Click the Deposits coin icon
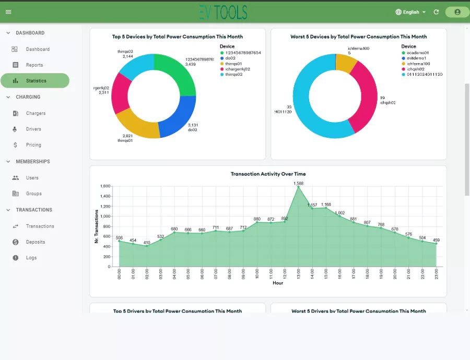 [x=15, y=242]
